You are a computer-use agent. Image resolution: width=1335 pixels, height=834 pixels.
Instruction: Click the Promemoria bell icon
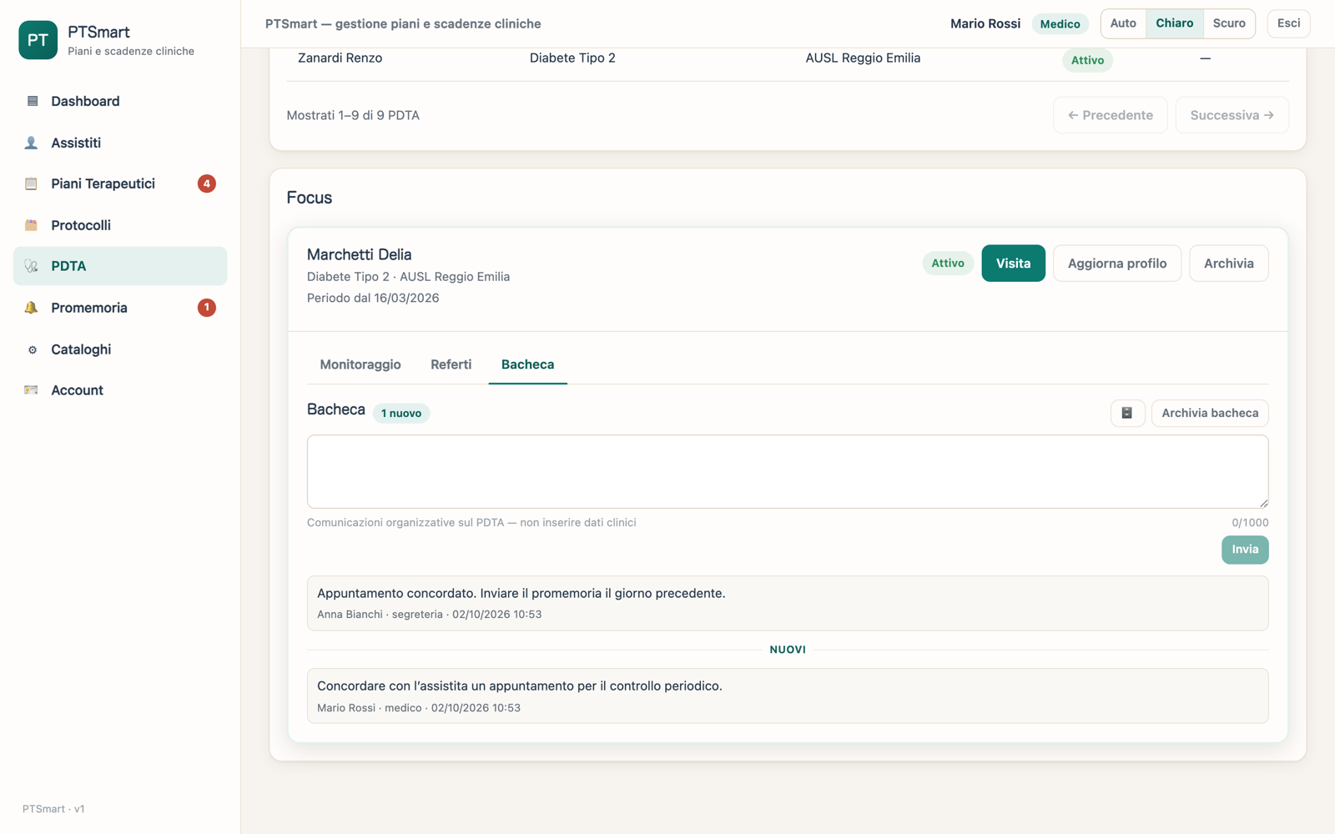[32, 308]
